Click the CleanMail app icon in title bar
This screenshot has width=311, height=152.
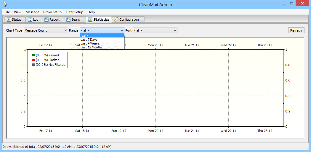point(5,4)
